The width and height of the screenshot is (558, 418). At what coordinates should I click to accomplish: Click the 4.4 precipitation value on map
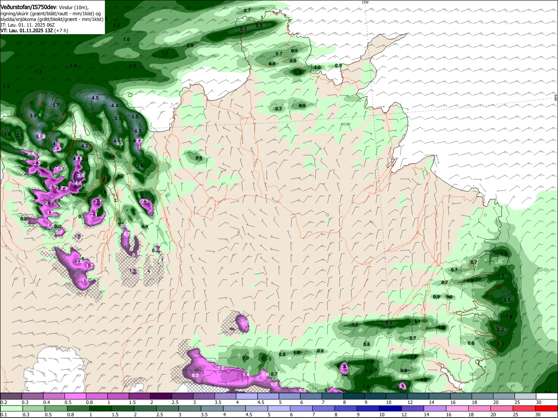115,106
